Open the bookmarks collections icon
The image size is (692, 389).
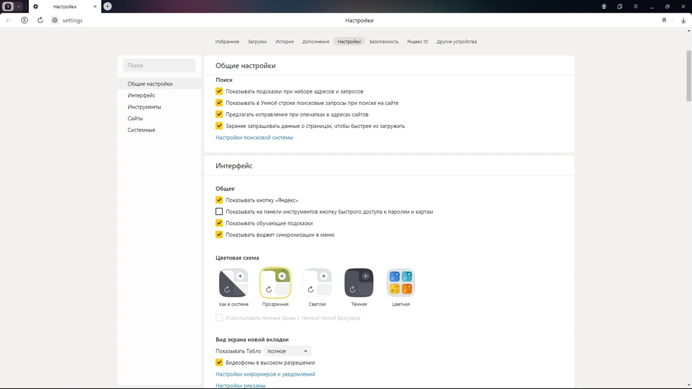(620, 6)
